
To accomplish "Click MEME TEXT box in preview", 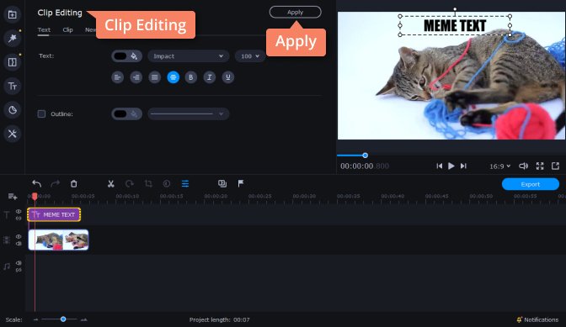I will tap(455, 25).
